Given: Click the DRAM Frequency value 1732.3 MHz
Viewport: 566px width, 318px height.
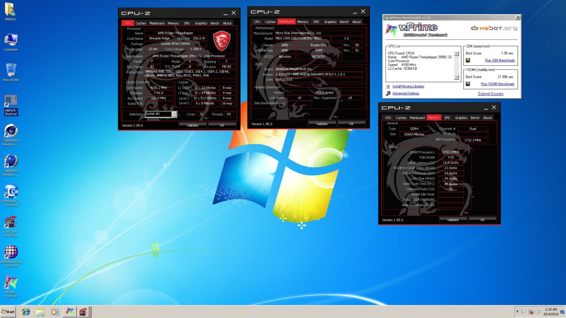Looking at the screenshot, I should [451, 152].
